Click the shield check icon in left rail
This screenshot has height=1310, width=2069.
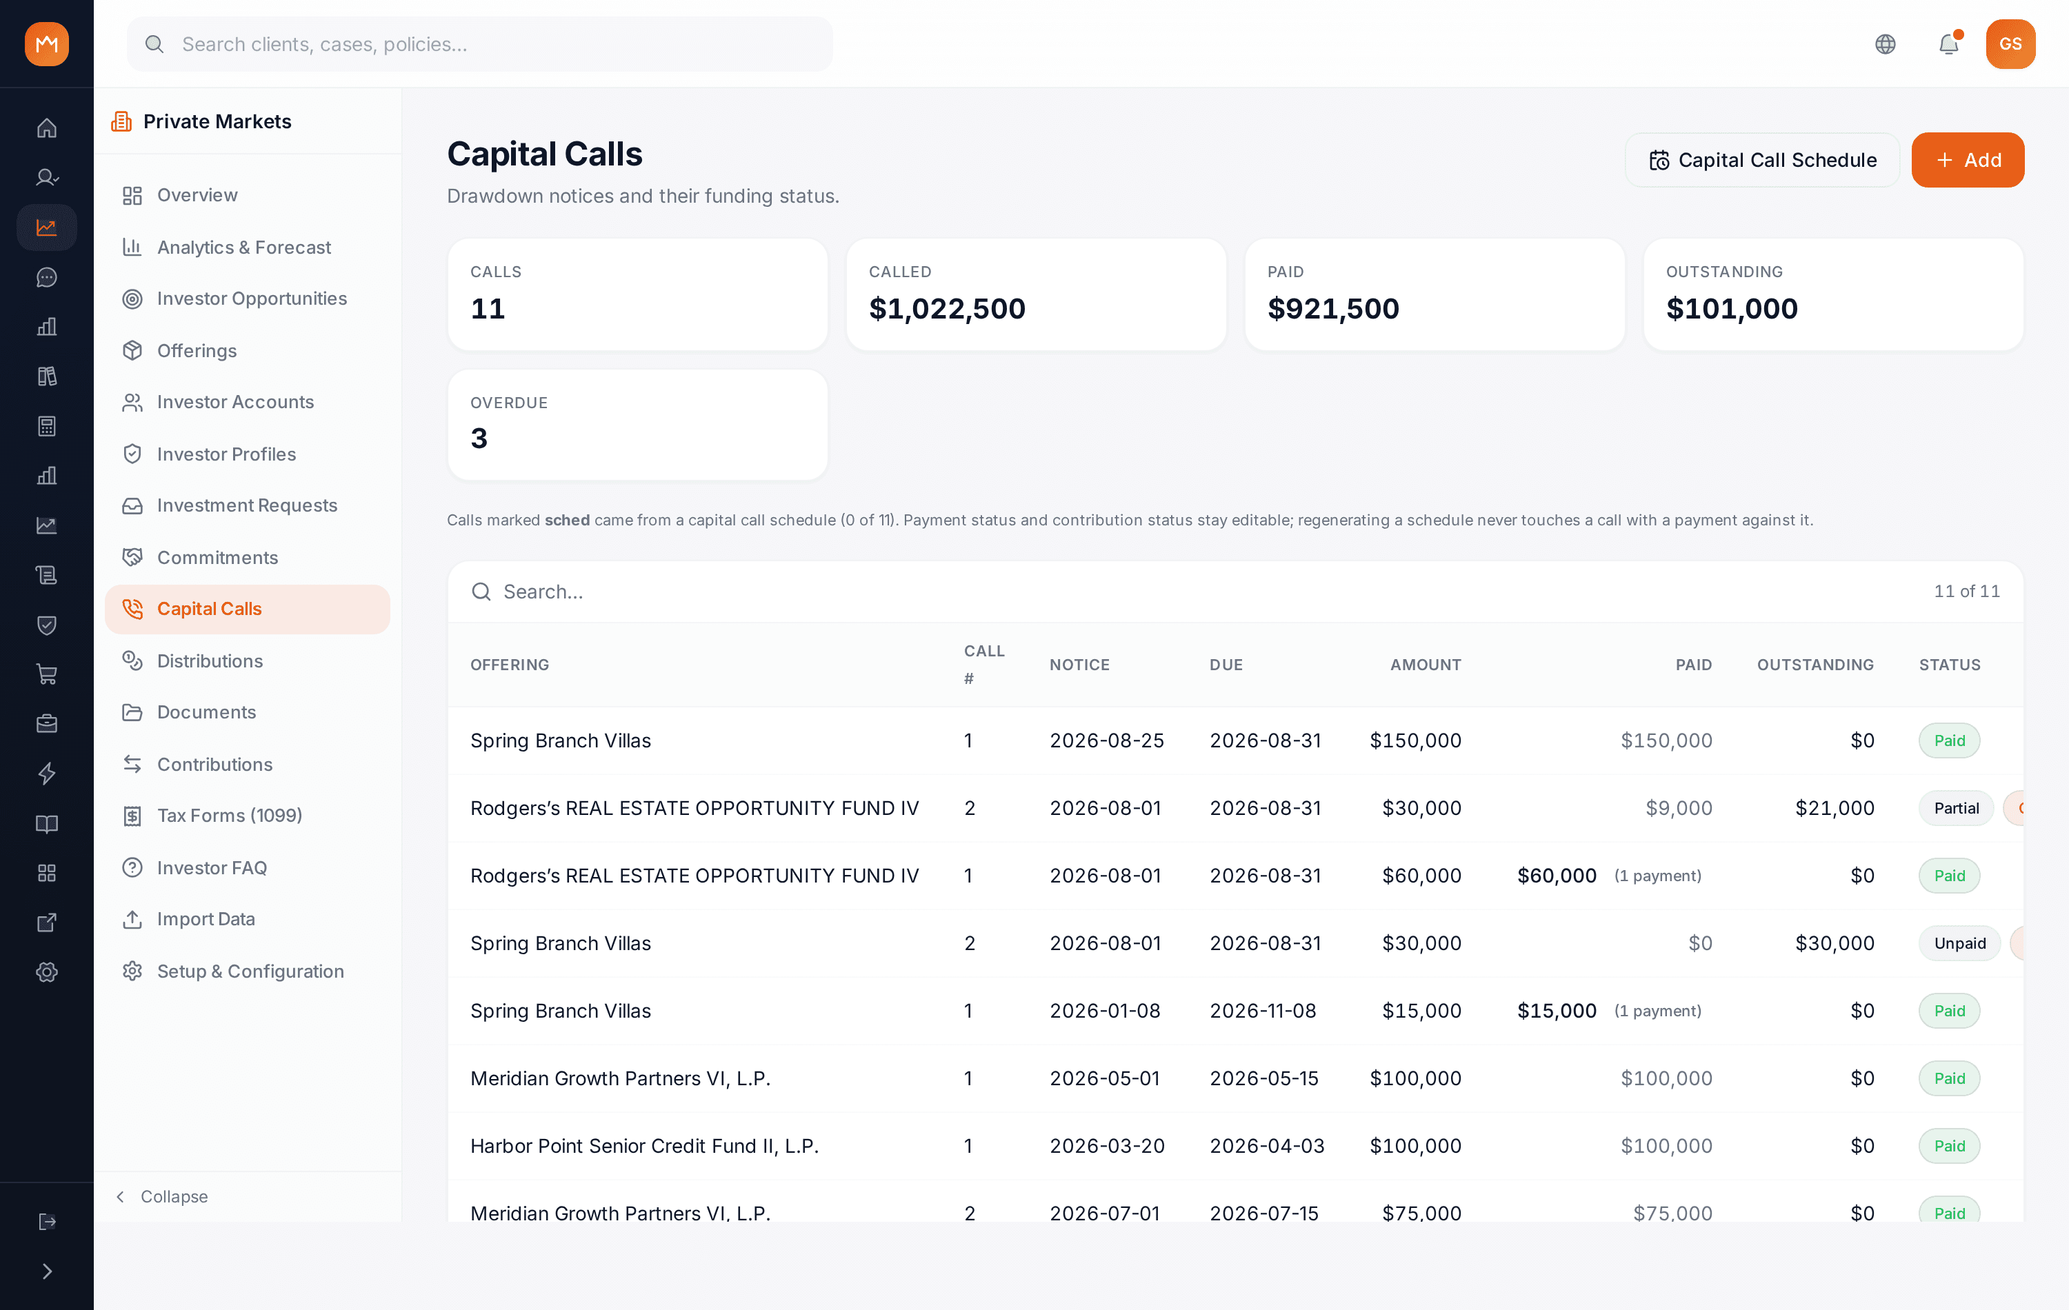point(46,625)
